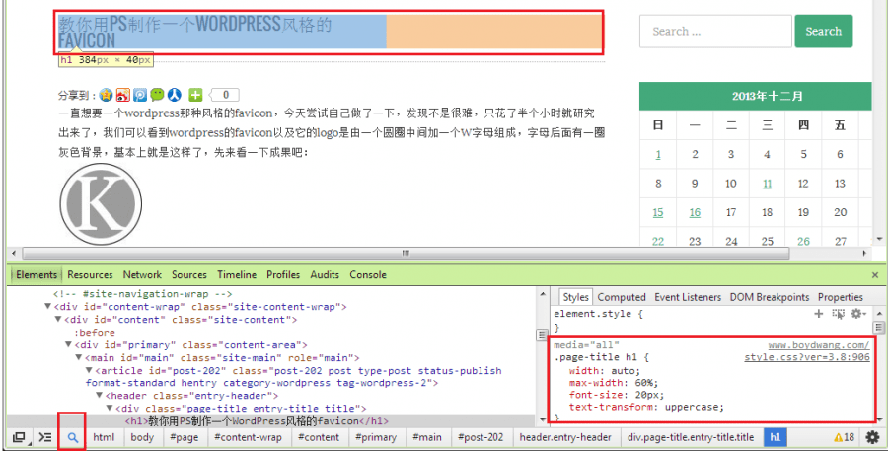Open style.css?ver=3.8:906 source link

click(807, 357)
